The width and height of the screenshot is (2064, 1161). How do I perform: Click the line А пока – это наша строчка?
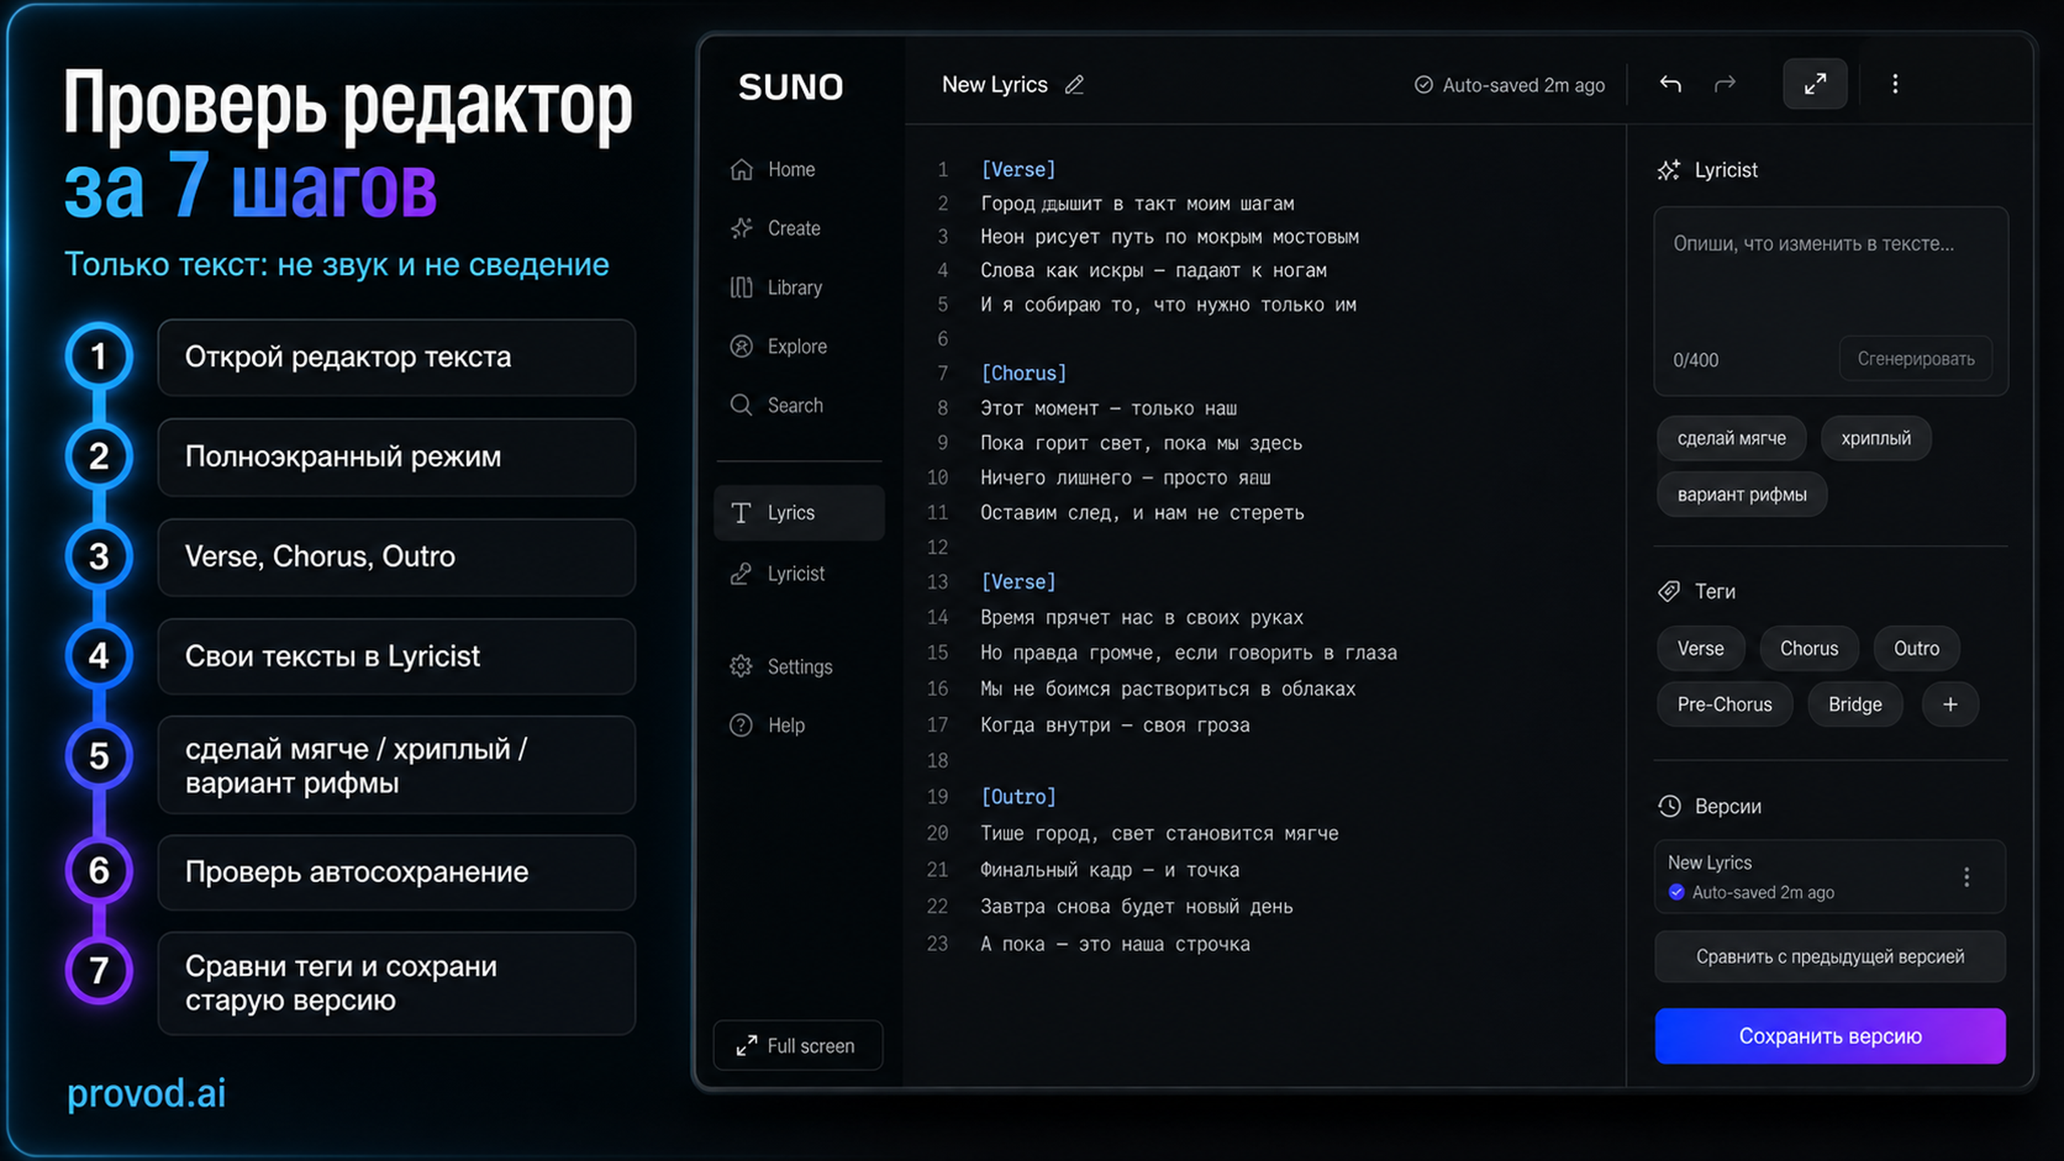(x=1115, y=944)
